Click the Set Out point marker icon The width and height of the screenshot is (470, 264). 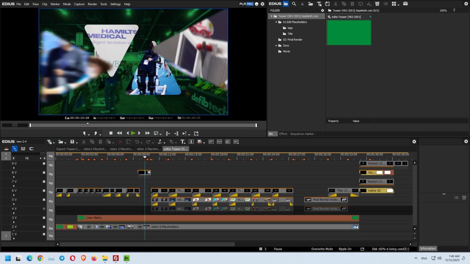coord(95,133)
